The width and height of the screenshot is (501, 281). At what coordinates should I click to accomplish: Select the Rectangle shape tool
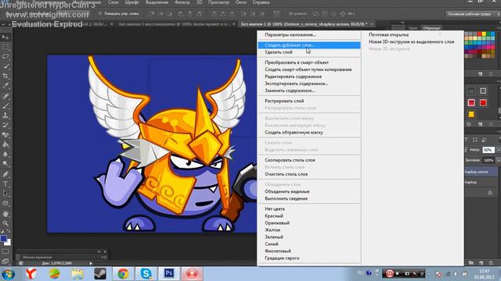(x=5, y=204)
